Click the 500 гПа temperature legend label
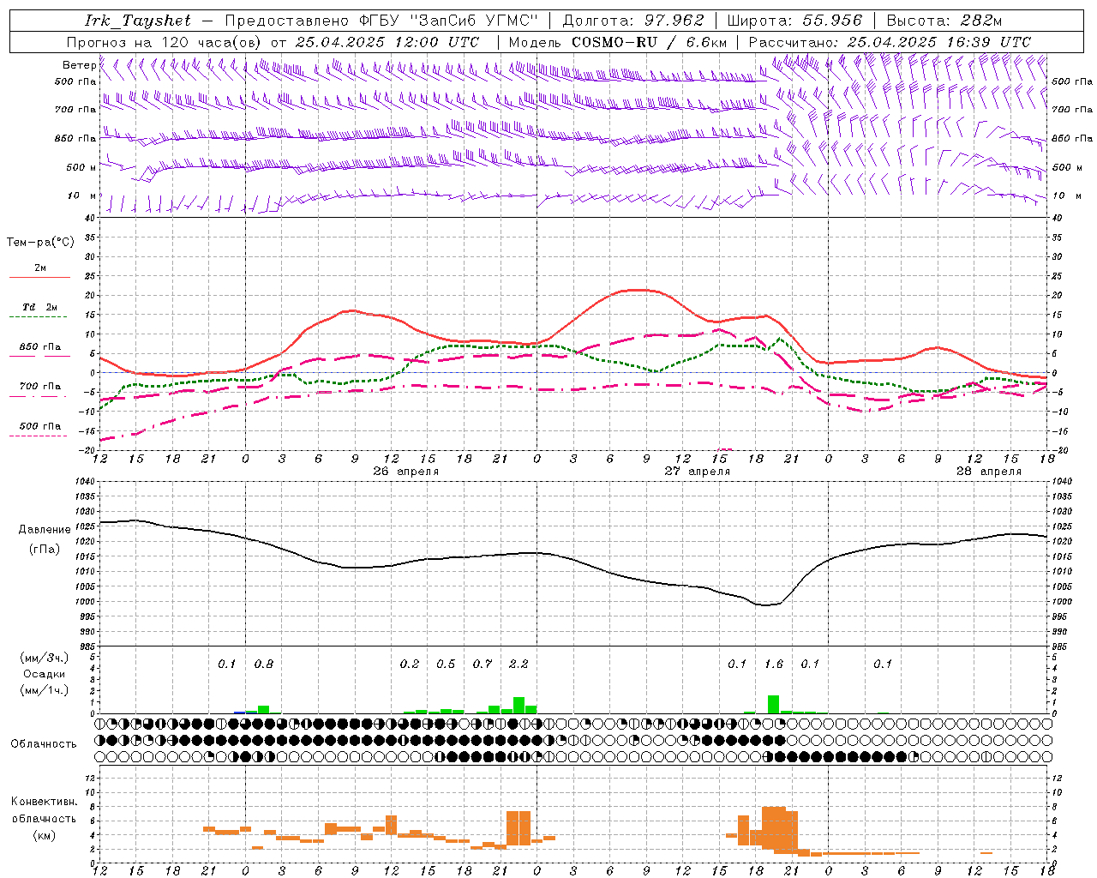Viewport: 1097px width, 878px height. pyautogui.click(x=40, y=426)
